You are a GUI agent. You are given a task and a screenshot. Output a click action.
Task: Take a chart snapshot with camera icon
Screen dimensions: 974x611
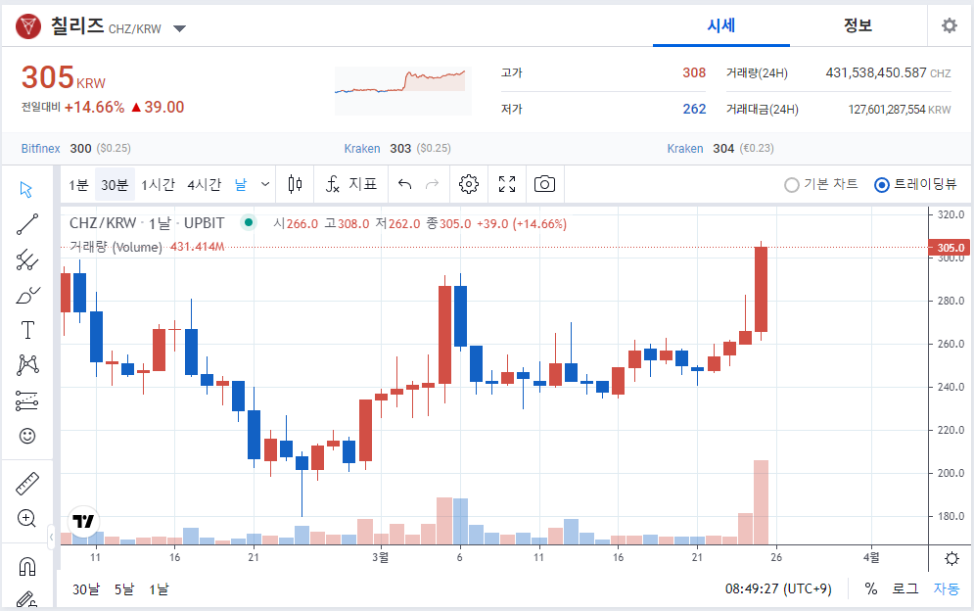(x=545, y=184)
